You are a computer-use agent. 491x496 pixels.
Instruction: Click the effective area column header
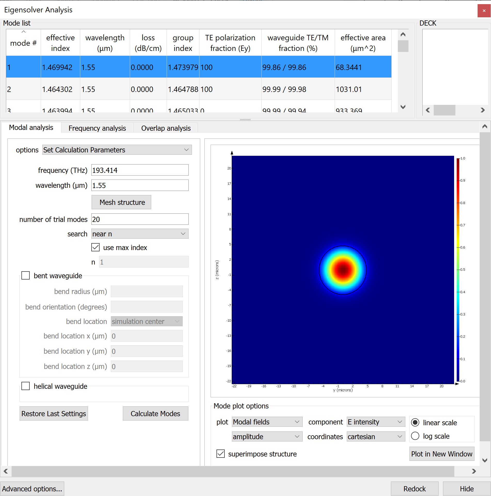point(363,43)
